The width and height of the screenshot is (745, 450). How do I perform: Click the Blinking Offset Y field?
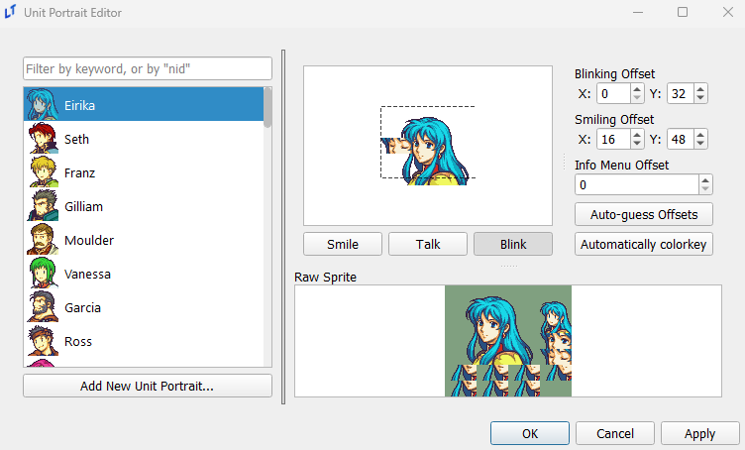click(x=681, y=93)
